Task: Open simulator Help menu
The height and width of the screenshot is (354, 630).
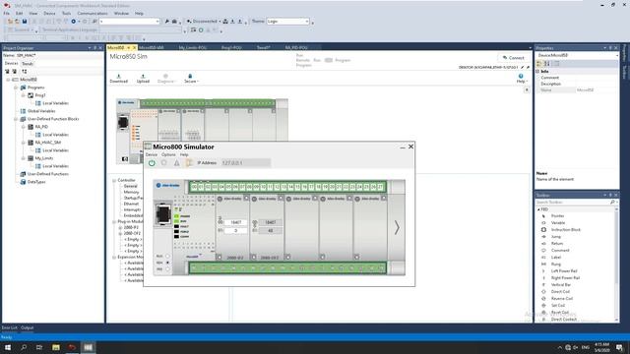Action: [184, 154]
